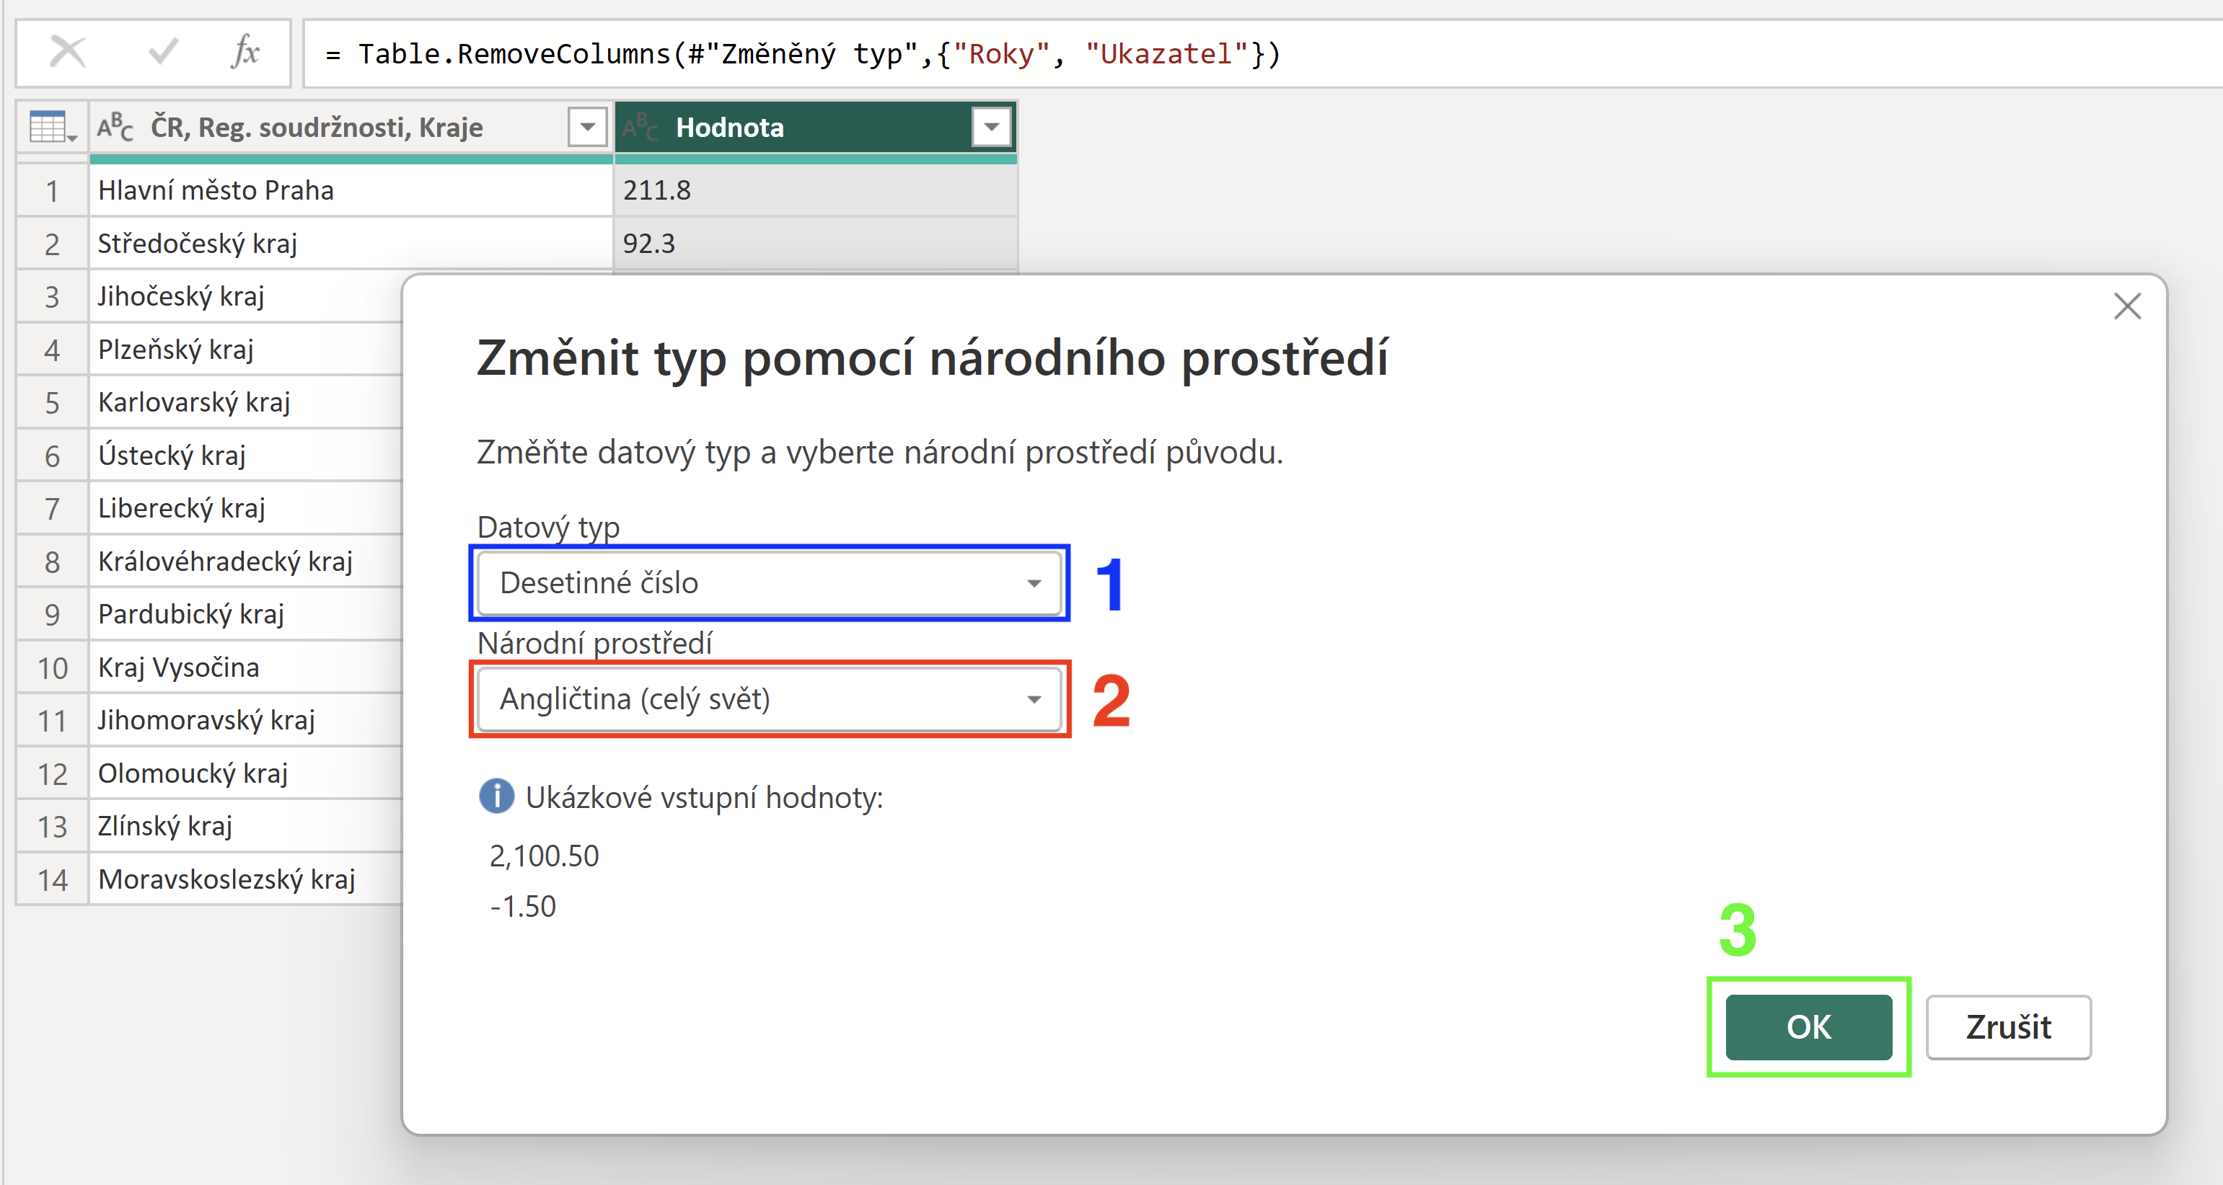
Task: Select the cell Ústecký kraj
Action: pyautogui.click(x=246, y=456)
